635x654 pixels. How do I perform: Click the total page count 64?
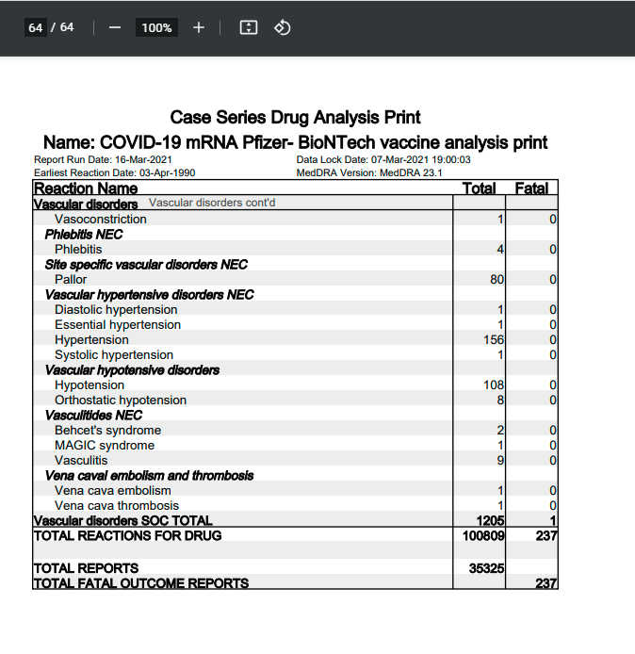(x=67, y=27)
